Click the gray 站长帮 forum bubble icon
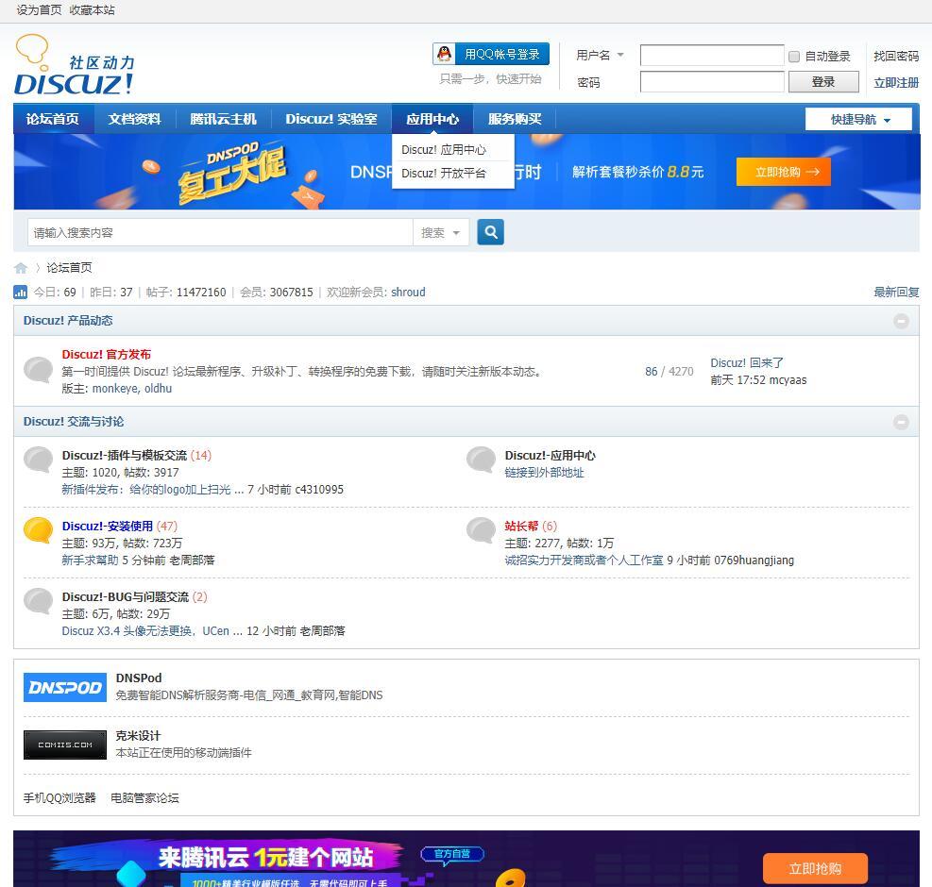The image size is (932, 887). coord(481,530)
